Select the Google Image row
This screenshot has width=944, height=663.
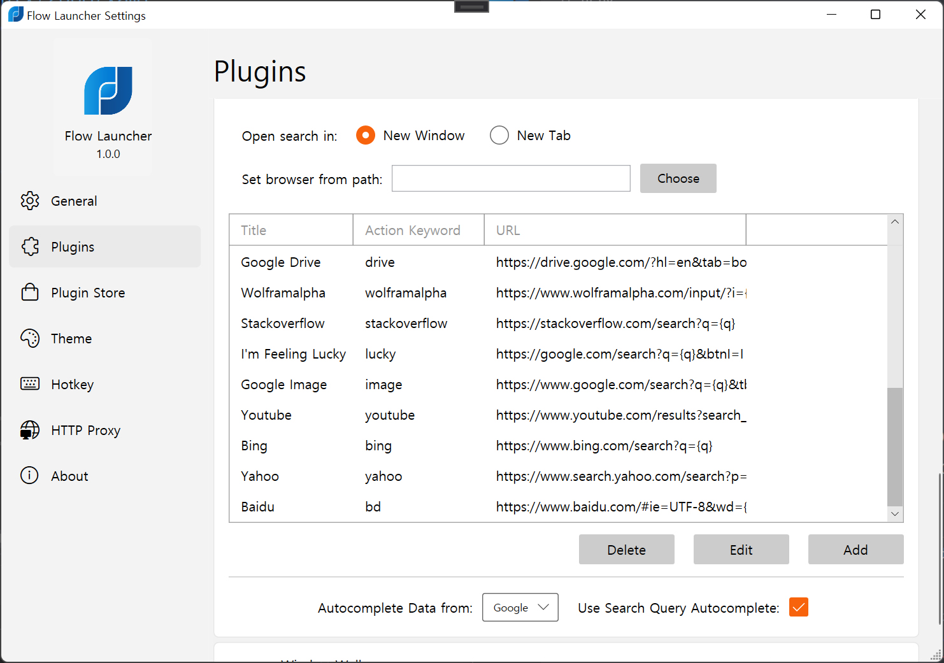point(558,384)
